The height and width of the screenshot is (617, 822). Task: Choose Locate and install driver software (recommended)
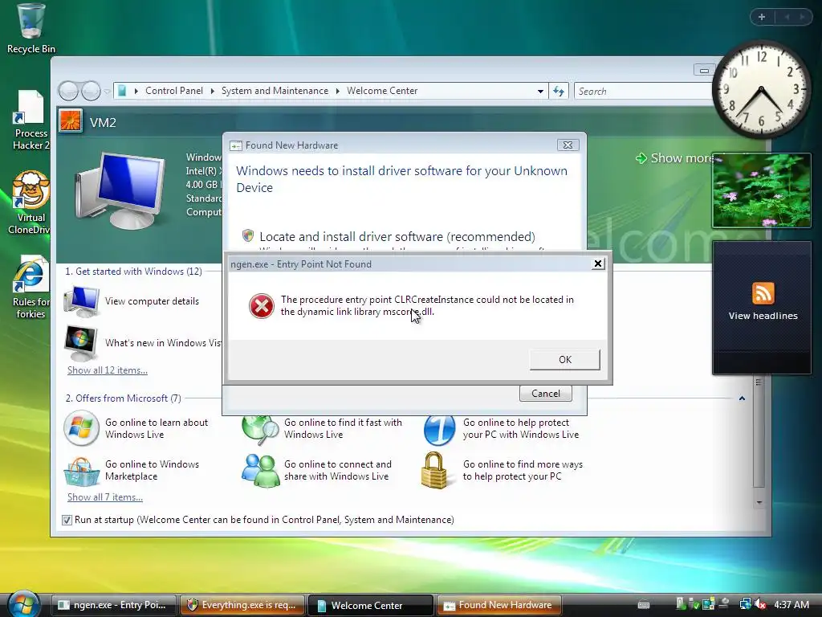point(397,237)
